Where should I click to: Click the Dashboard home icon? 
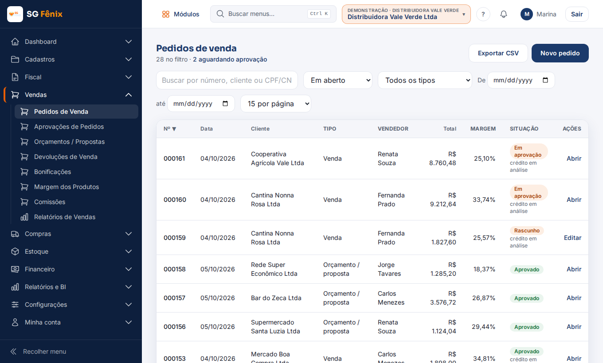[x=15, y=42]
